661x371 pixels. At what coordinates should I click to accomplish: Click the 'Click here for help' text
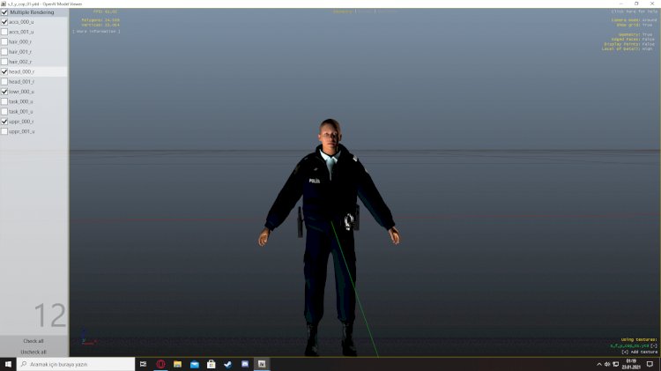[x=635, y=11]
